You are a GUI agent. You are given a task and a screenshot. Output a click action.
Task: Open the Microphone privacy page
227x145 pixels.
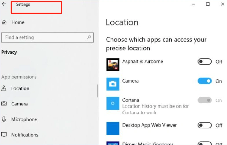(x=24, y=119)
